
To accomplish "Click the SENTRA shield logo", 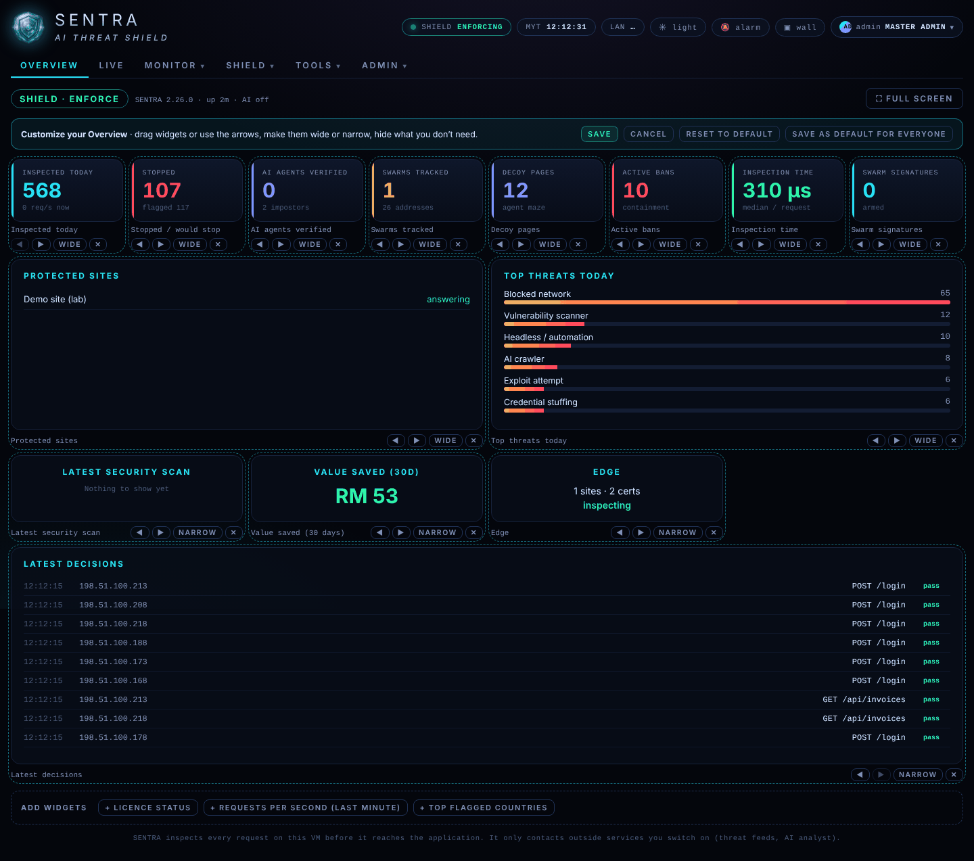I will coord(28,28).
